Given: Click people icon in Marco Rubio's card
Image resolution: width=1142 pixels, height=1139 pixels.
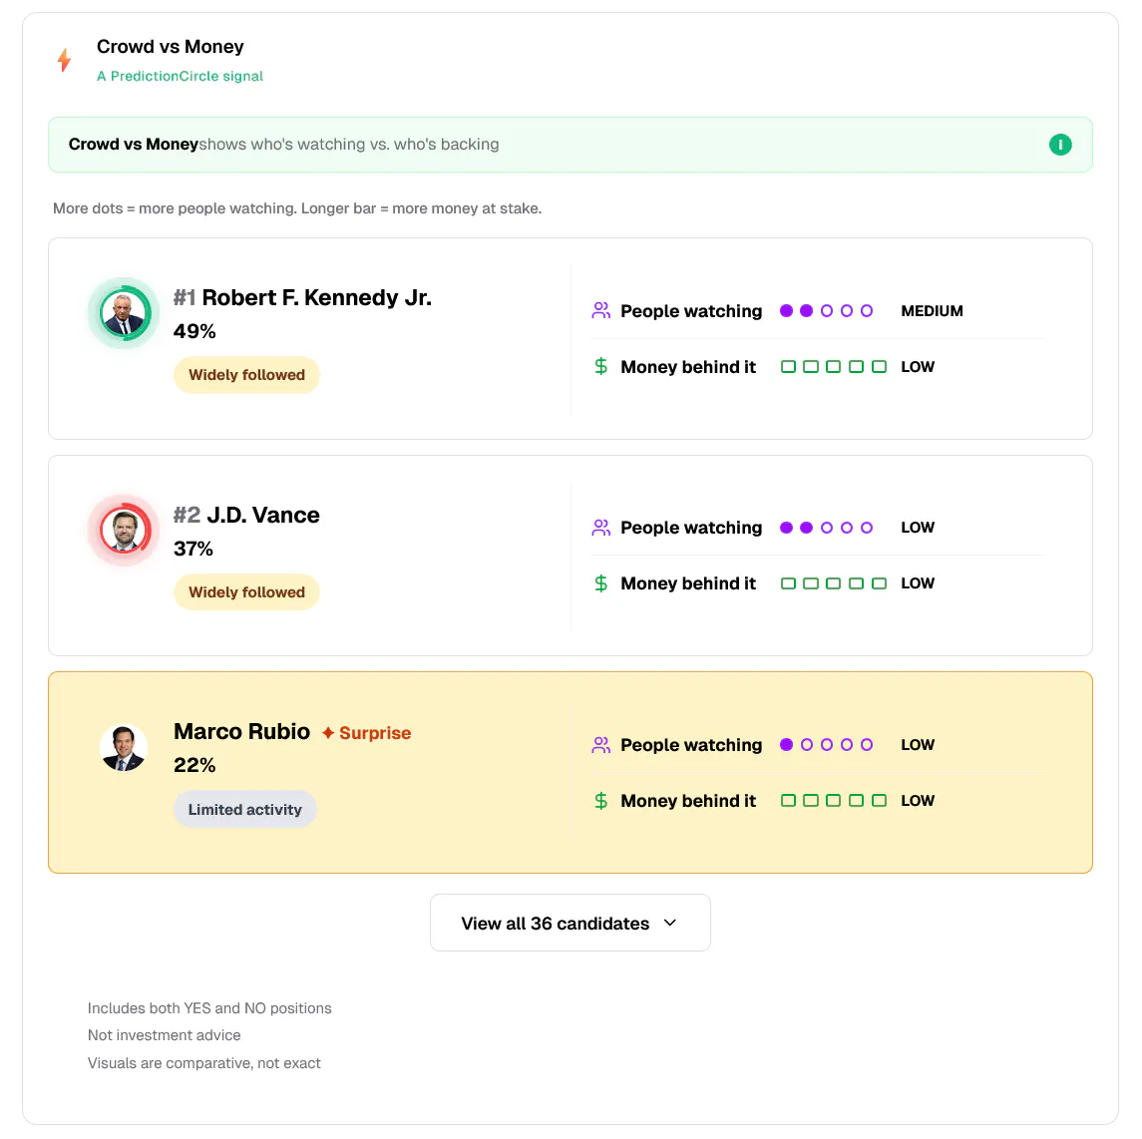Looking at the screenshot, I should tap(600, 745).
